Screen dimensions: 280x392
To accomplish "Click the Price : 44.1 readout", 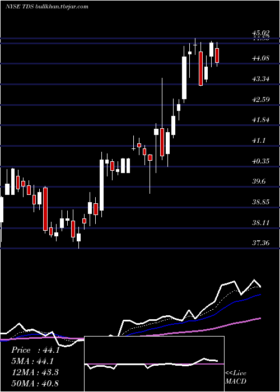I will [35, 350].
